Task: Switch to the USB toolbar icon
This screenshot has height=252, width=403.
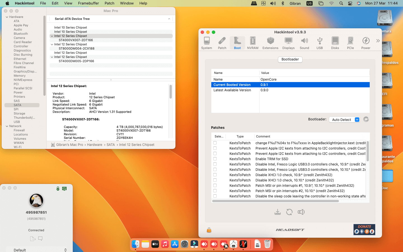Action: tap(319, 43)
